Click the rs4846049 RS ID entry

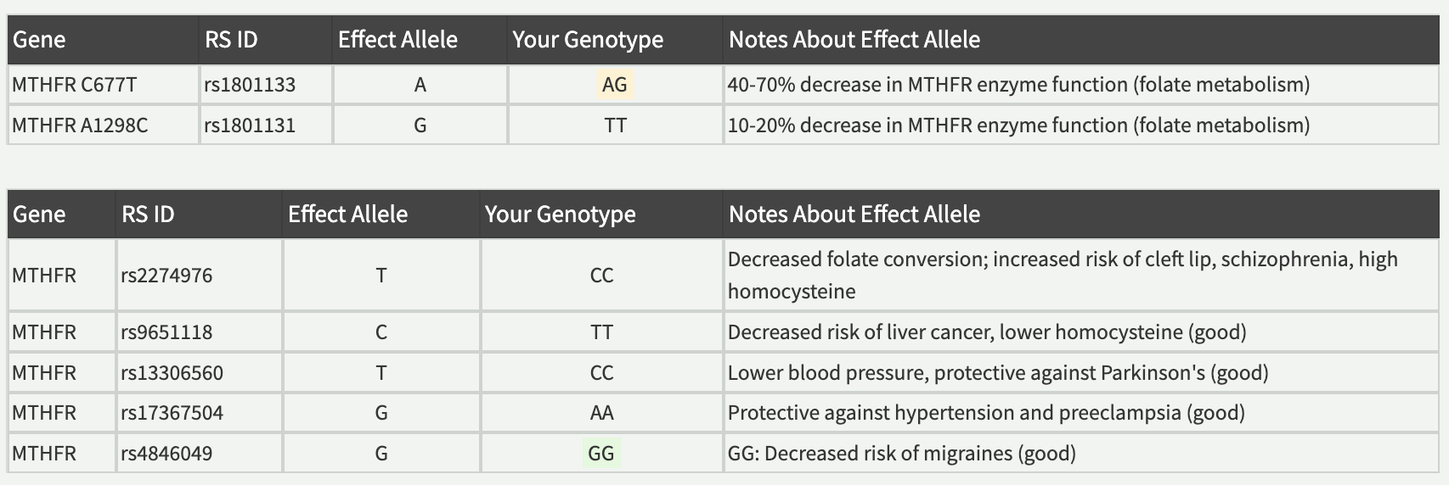click(166, 454)
